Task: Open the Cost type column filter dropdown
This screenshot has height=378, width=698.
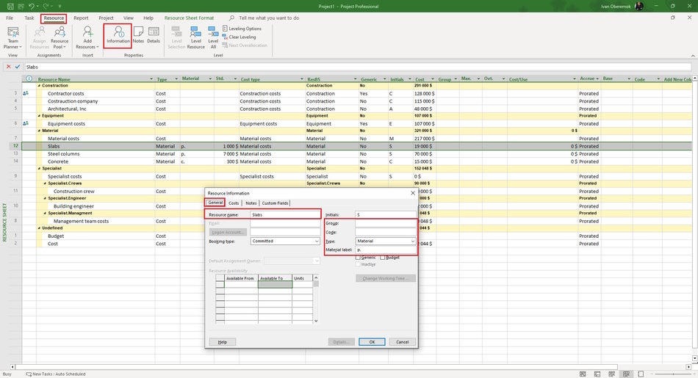Action: coord(301,79)
